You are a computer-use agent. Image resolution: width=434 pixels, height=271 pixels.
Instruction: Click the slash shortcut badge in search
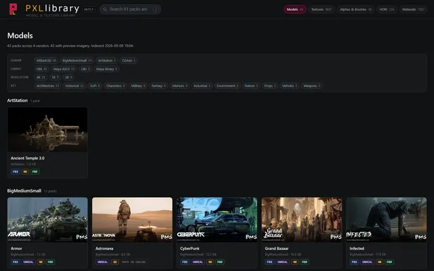coord(156,9)
